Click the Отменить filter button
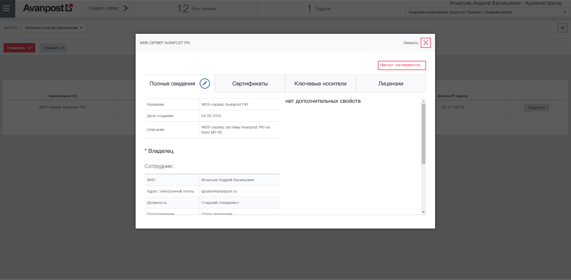Viewport: 571px width, 280px height. pyautogui.click(x=53, y=48)
